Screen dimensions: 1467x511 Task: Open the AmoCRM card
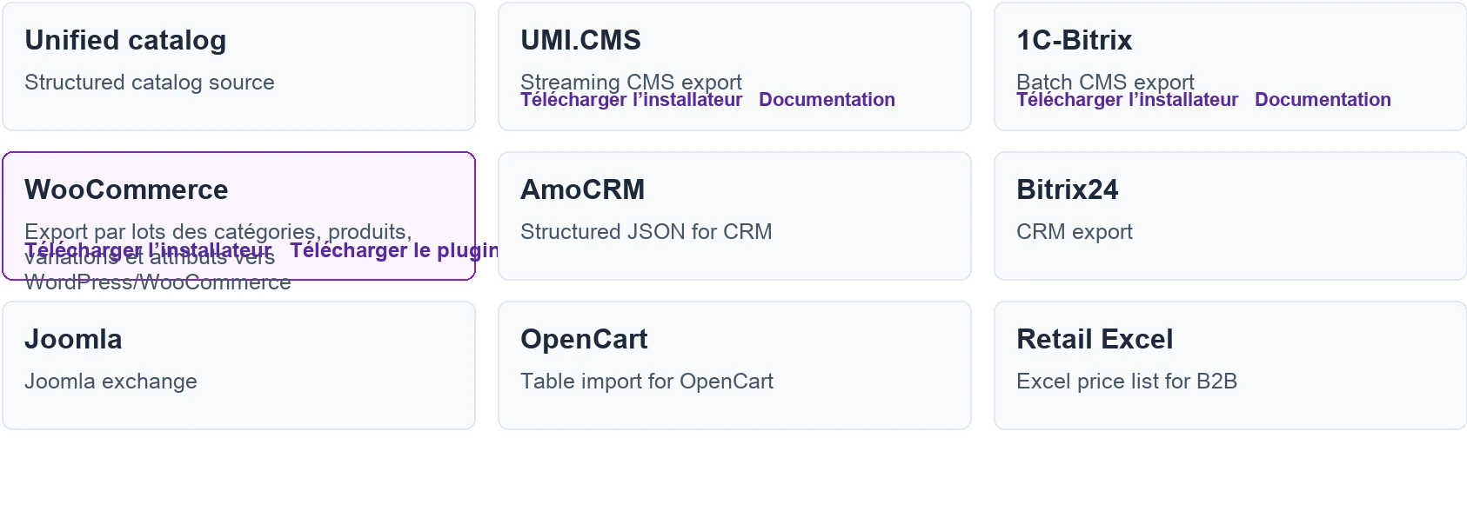734,216
